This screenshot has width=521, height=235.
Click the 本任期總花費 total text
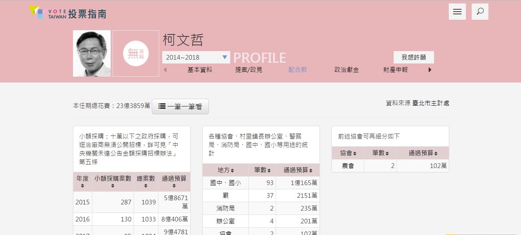click(x=111, y=106)
